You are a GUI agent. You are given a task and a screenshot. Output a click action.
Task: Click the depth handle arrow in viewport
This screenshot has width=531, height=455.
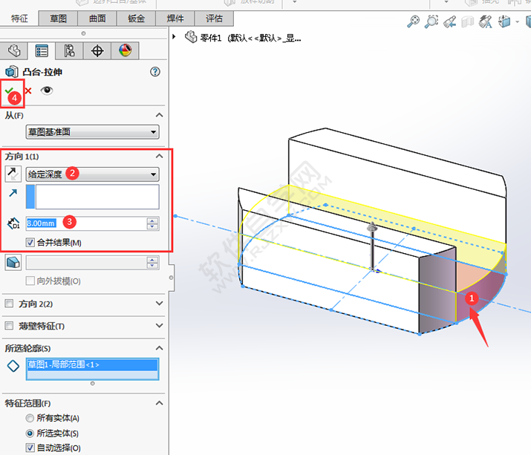[372, 227]
